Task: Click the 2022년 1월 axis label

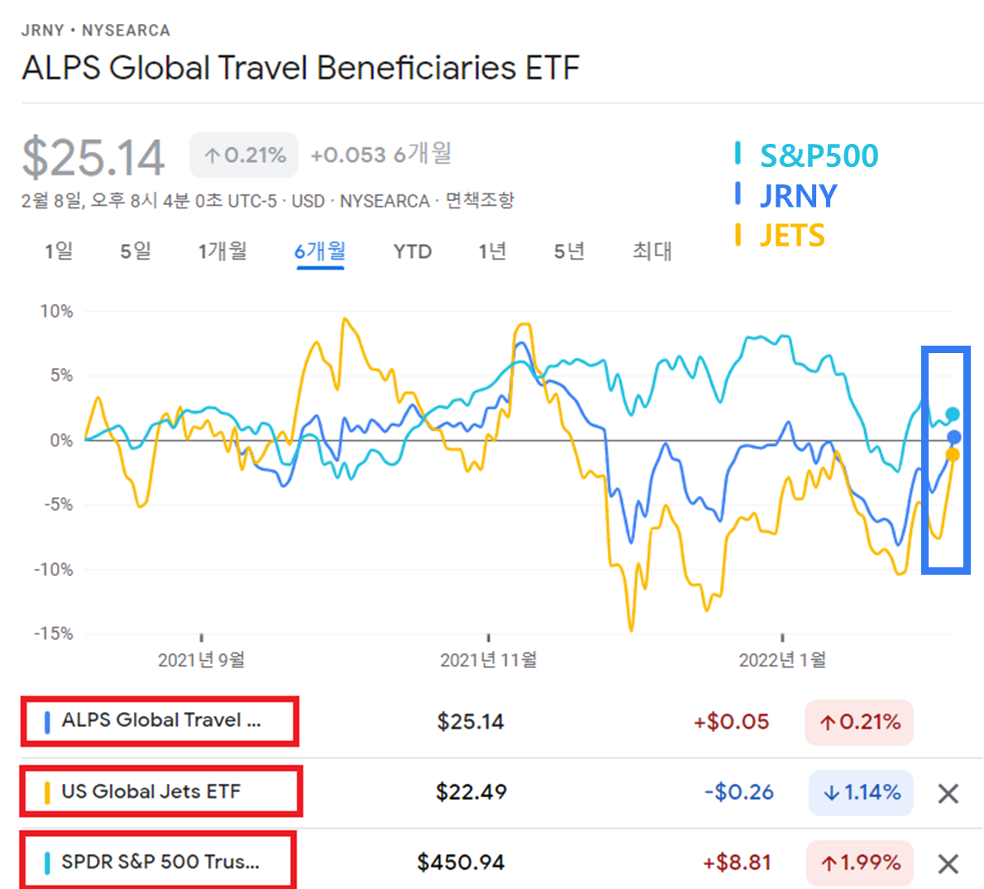Action: click(782, 660)
